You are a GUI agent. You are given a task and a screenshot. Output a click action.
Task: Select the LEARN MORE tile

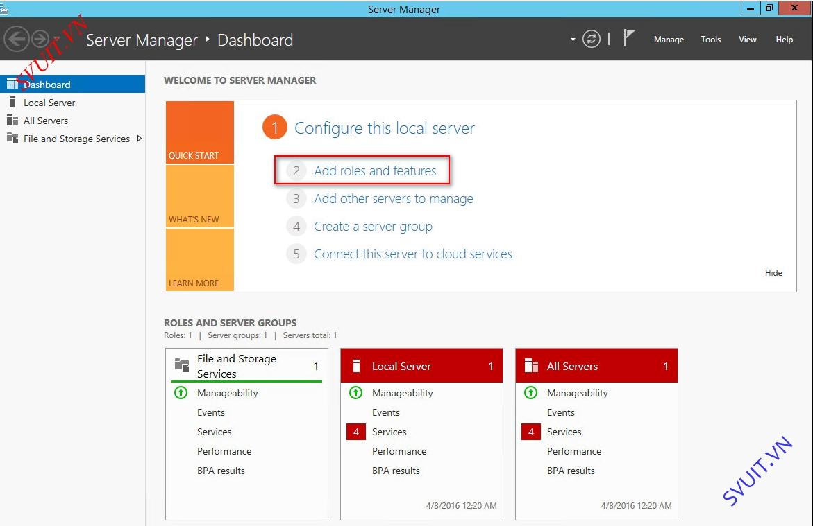tap(200, 260)
